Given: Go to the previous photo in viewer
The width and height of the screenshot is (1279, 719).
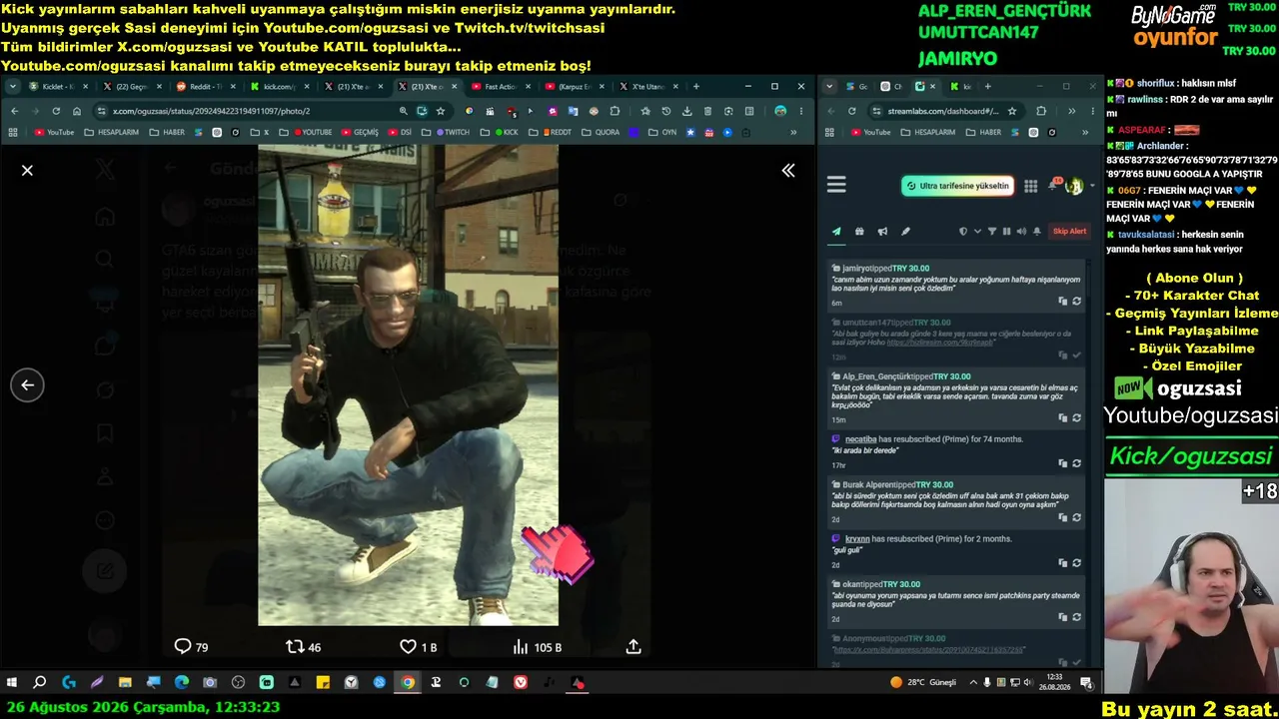Looking at the screenshot, I should tap(27, 384).
